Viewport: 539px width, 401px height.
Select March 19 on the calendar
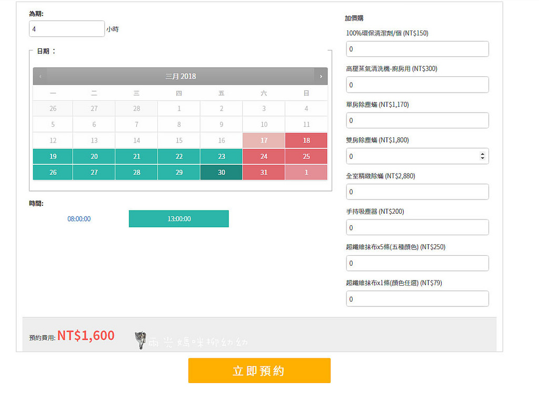(53, 156)
